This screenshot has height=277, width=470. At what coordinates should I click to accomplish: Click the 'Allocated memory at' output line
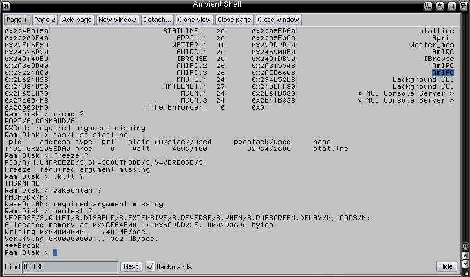click(139, 225)
